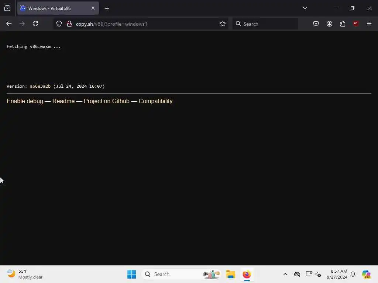Open Firefox application hamburger menu
Viewport: 378px width, 283px height.
click(369, 24)
